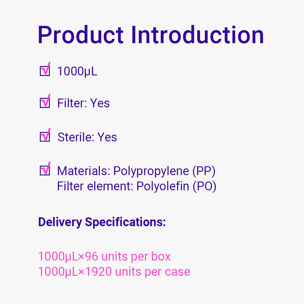Select the Filter: Yes text
The image size is (304, 304).
(83, 103)
